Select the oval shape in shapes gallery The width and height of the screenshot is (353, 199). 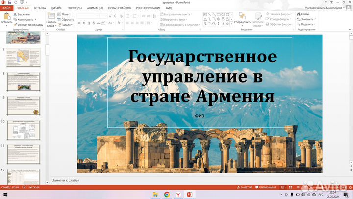point(223,14)
